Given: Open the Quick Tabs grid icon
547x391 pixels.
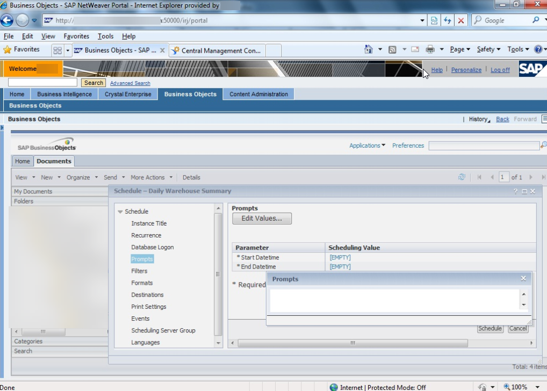Looking at the screenshot, I should click(x=57, y=50).
